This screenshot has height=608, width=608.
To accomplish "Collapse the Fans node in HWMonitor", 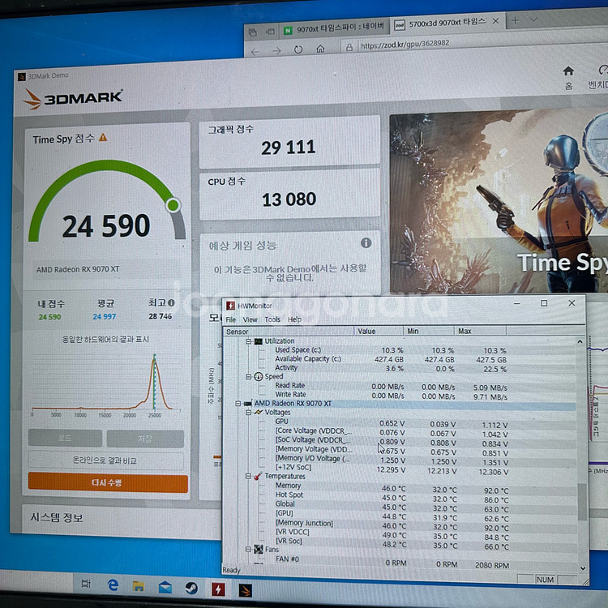I will tap(248, 549).
